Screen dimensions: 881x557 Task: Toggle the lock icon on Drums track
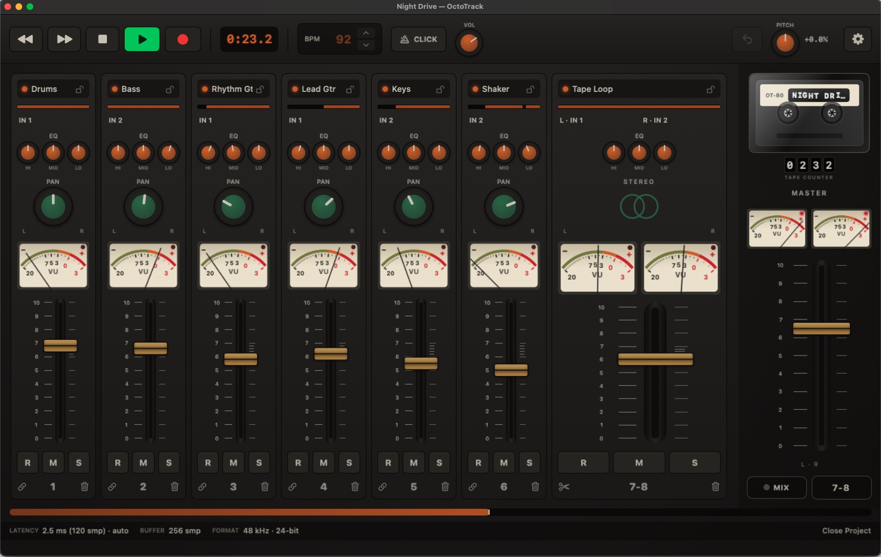click(80, 89)
